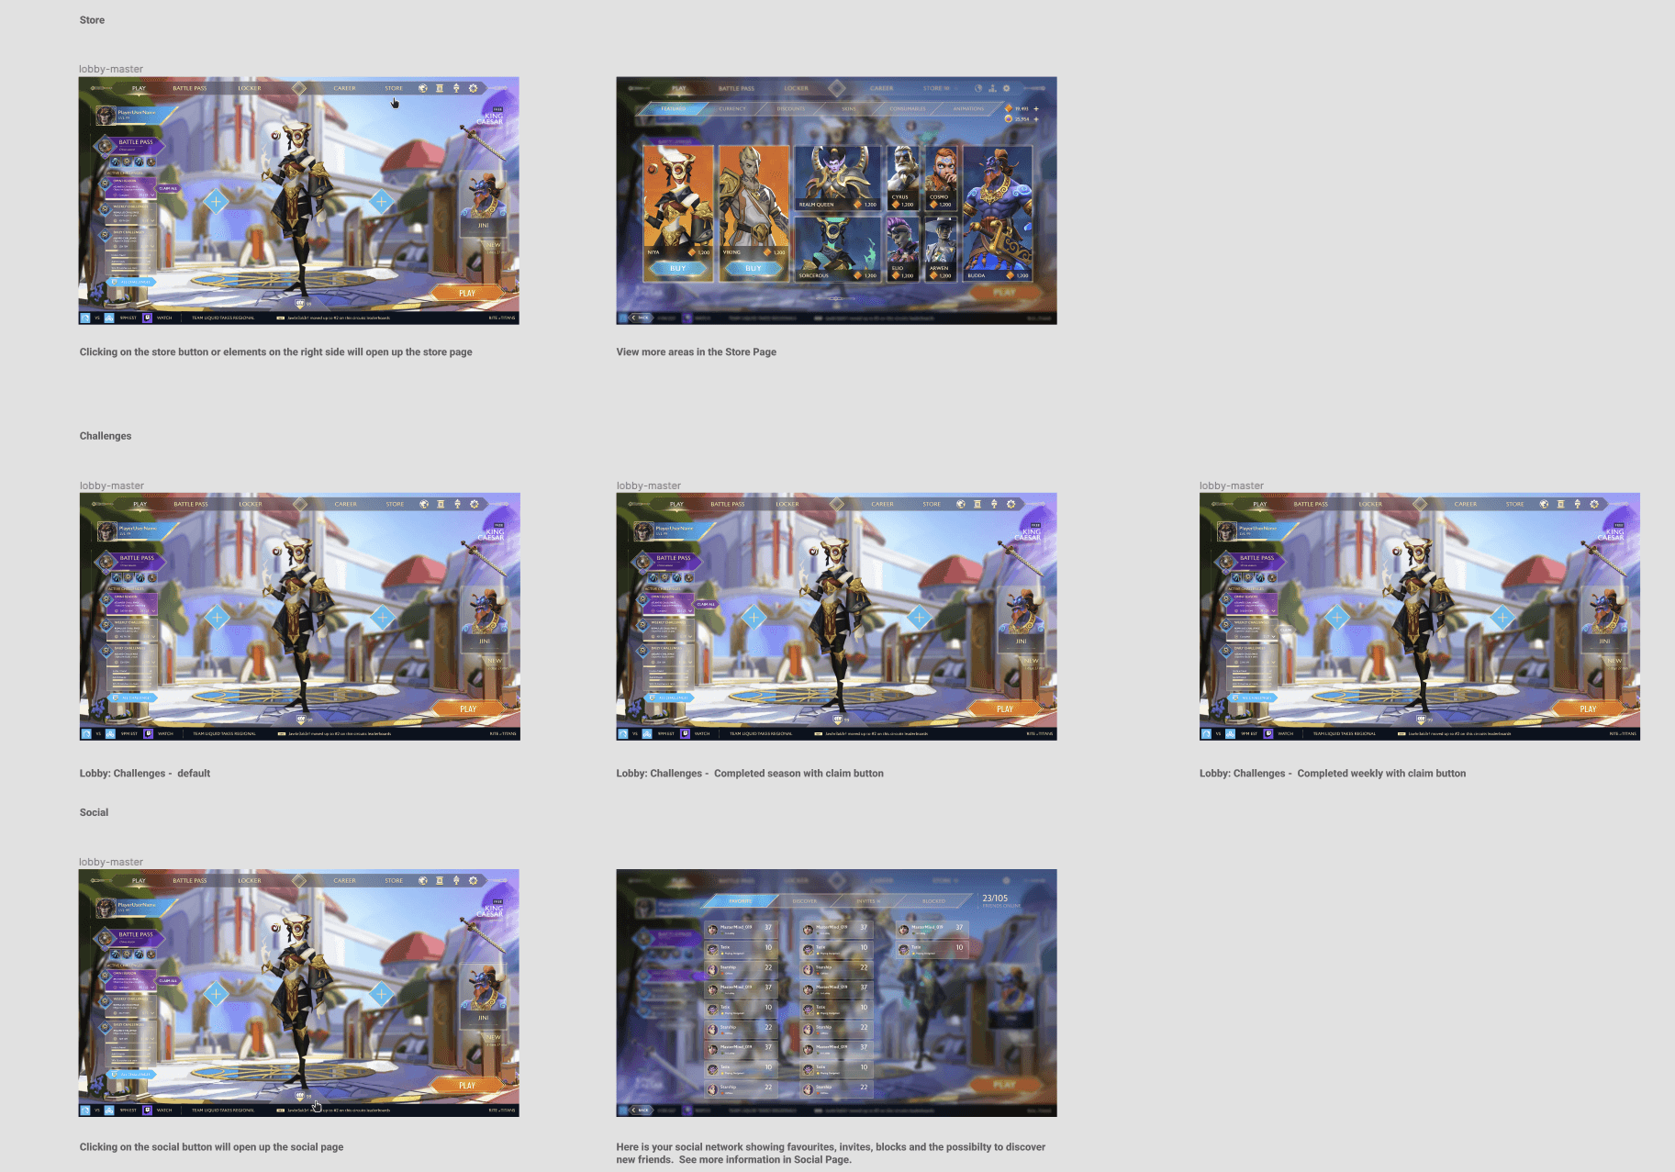Click BUY under Viking skin
Screen dimensions: 1675x1172
point(754,268)
